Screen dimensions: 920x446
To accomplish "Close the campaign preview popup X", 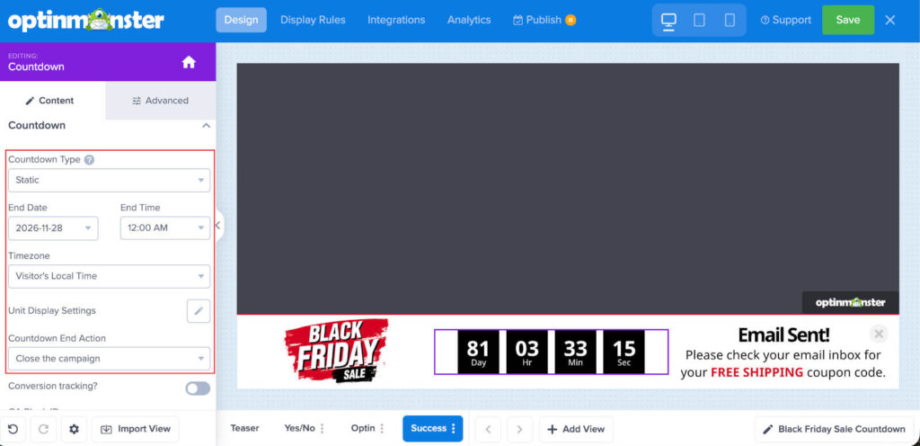I will pyautogui.click(x=879, y=334).
